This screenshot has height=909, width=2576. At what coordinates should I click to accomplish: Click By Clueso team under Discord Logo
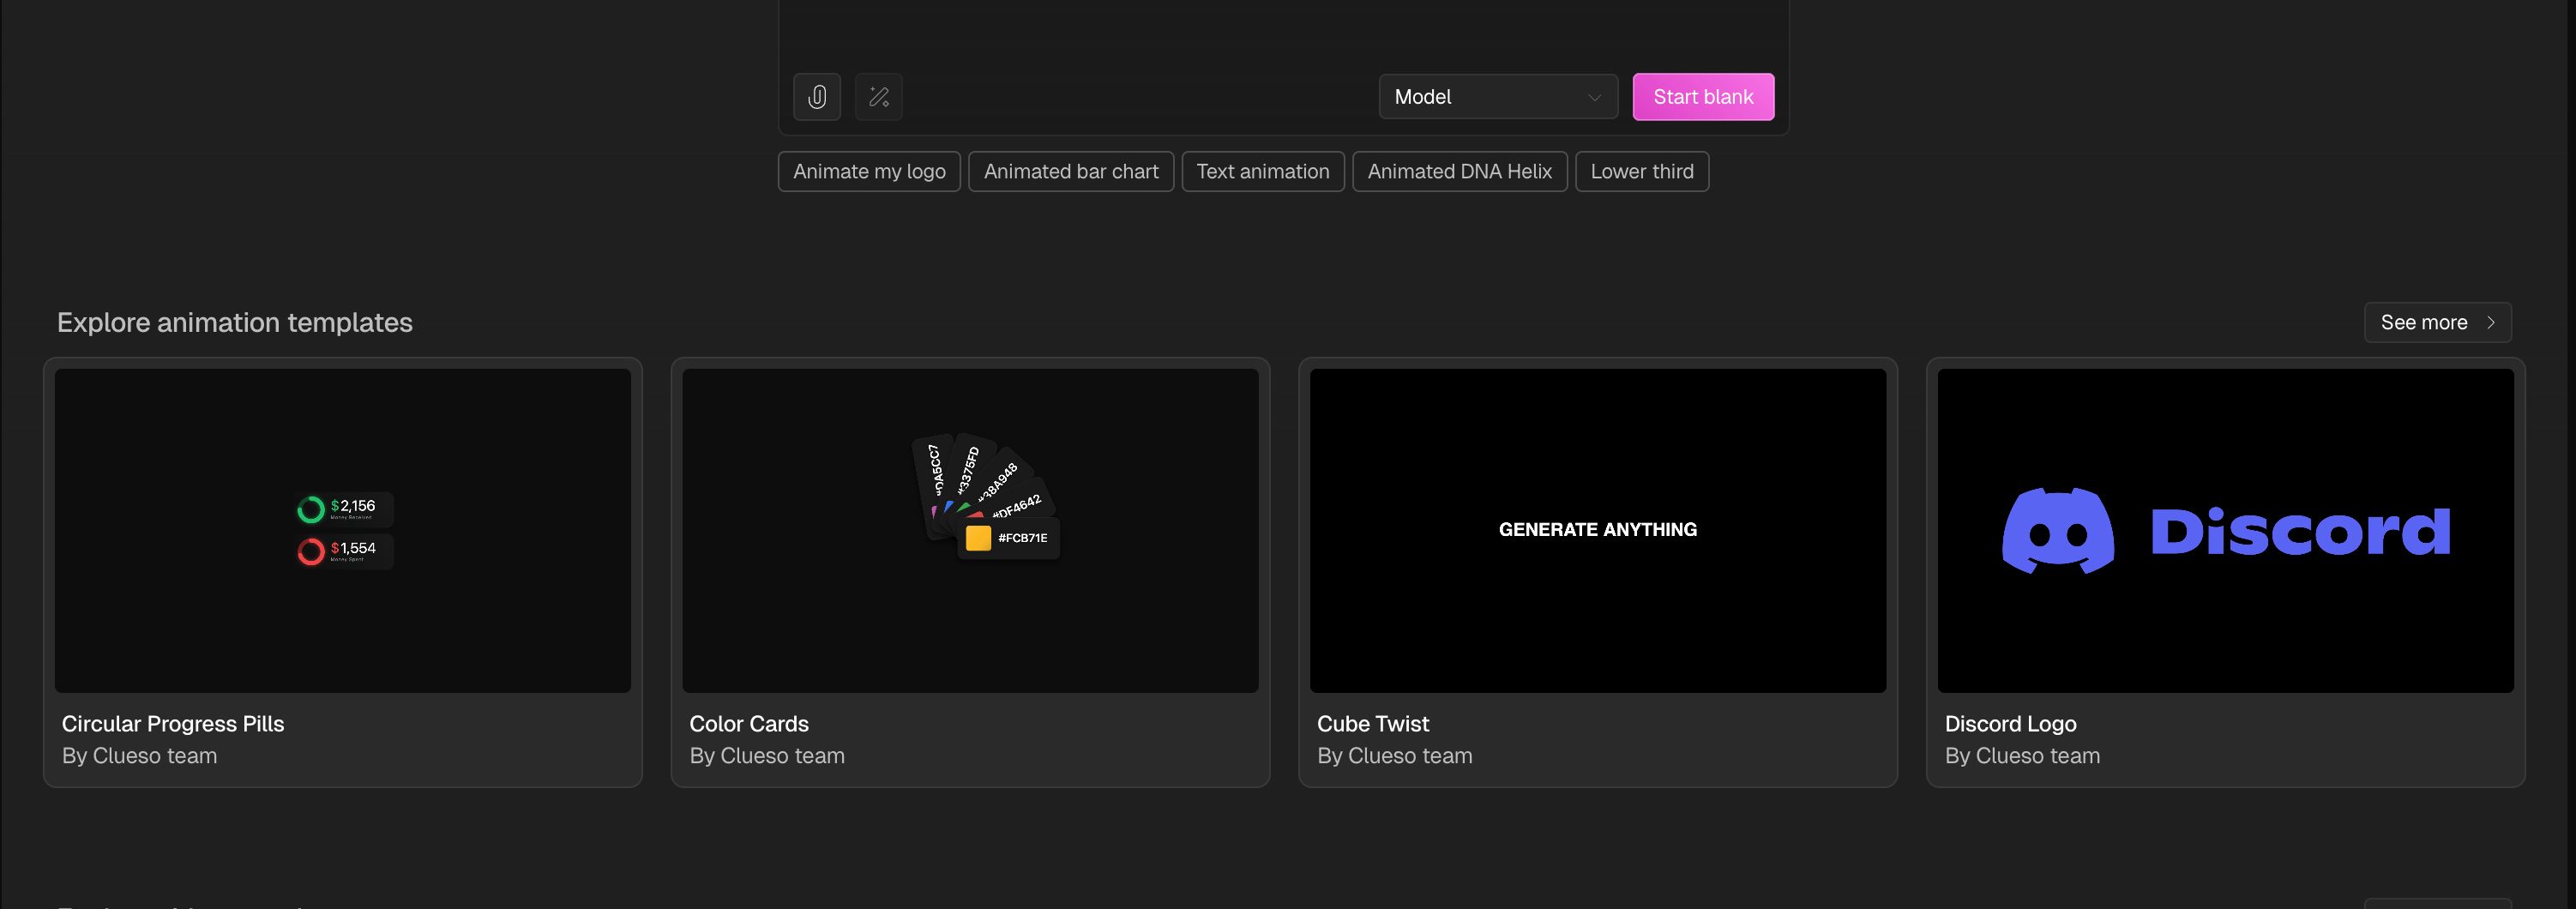2022,756
